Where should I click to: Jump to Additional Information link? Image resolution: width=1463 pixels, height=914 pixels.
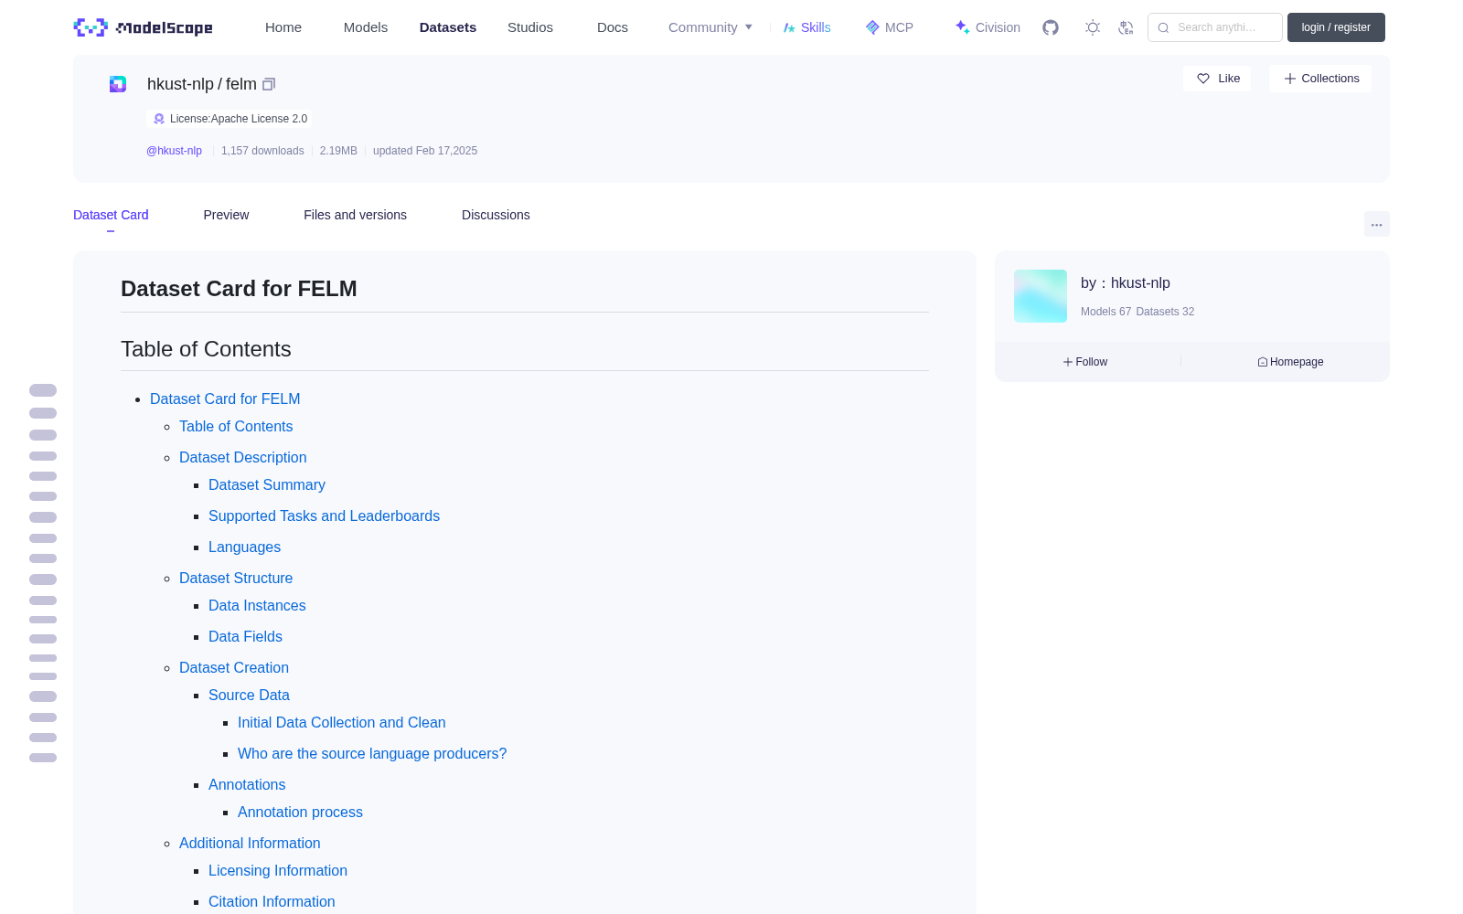(x=250, y=843)
